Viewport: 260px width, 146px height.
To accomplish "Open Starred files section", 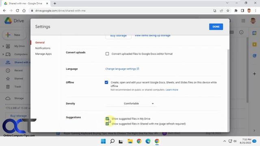I will coord(19,79).
